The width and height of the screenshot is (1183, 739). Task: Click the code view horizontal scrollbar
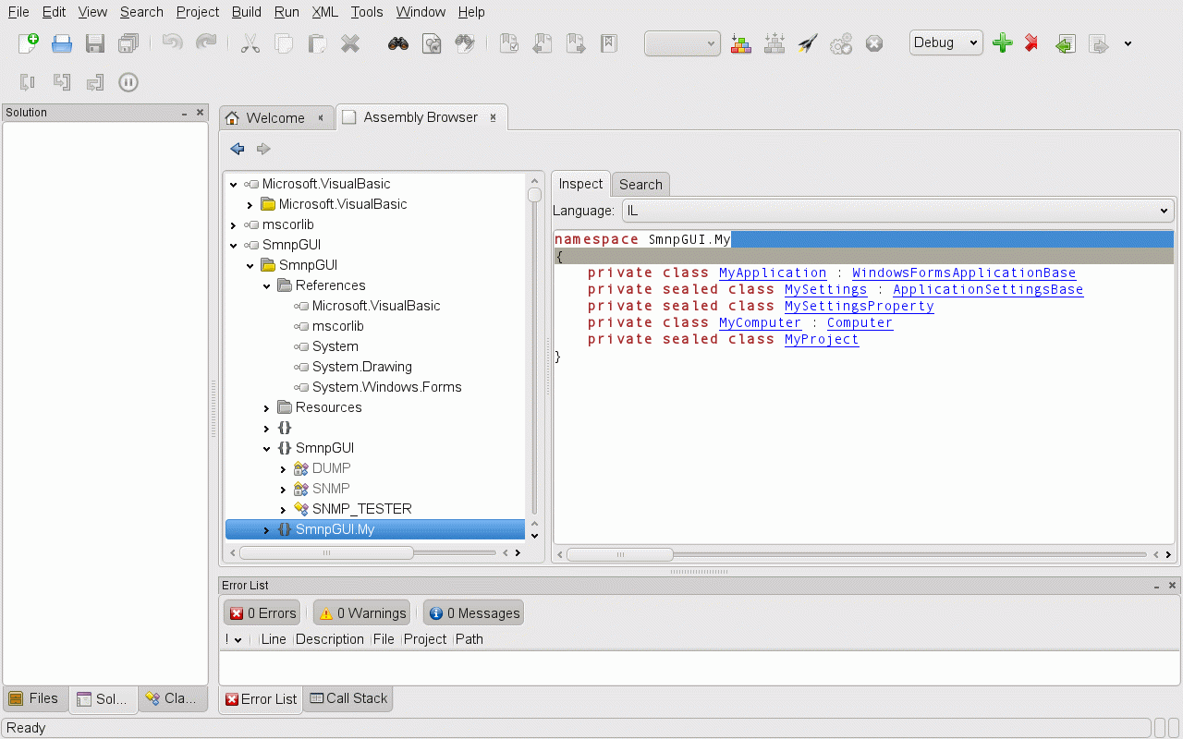click(x=620, y=554)
